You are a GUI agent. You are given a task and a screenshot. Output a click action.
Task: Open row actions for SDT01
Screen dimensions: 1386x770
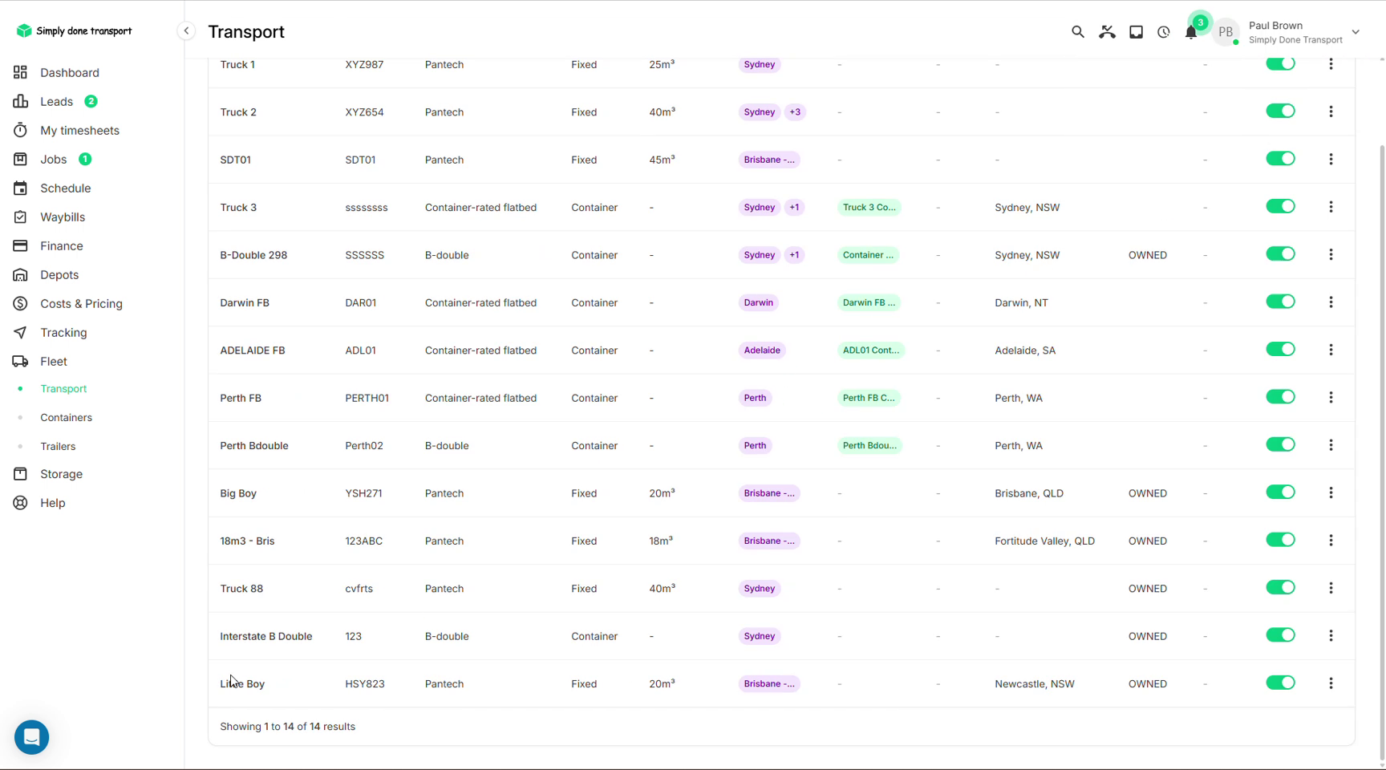1331,159
